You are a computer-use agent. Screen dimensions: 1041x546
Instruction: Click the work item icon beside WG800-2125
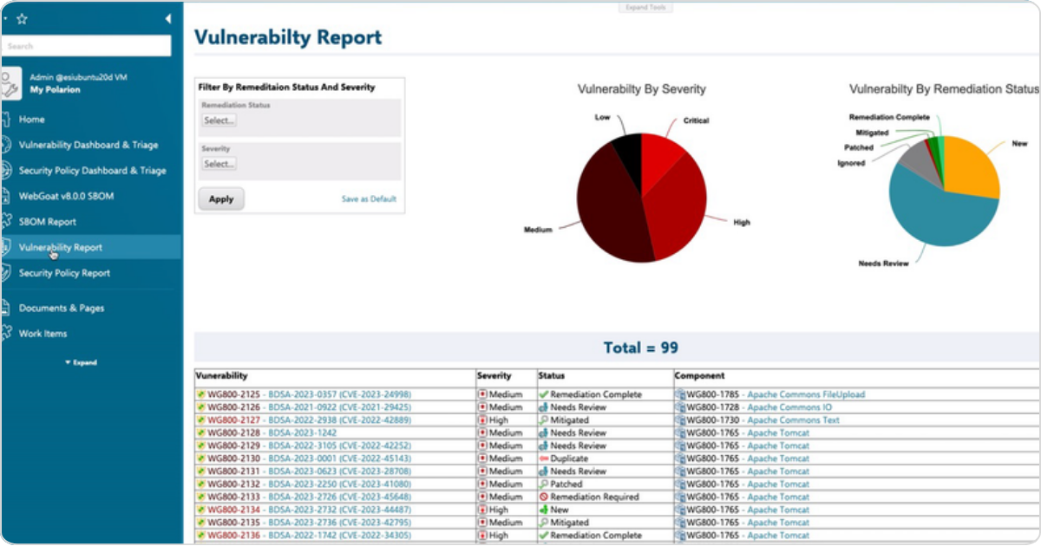[x=201, y=394]
